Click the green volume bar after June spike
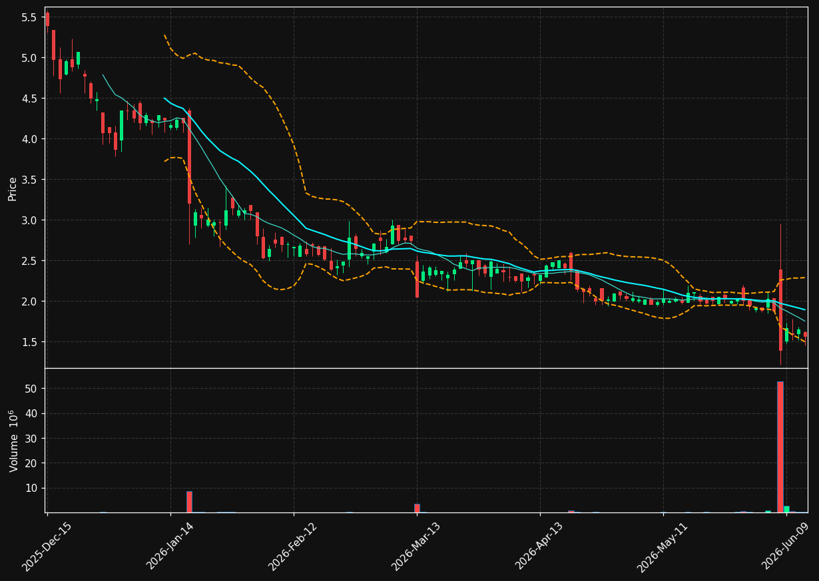 point(786,509)
